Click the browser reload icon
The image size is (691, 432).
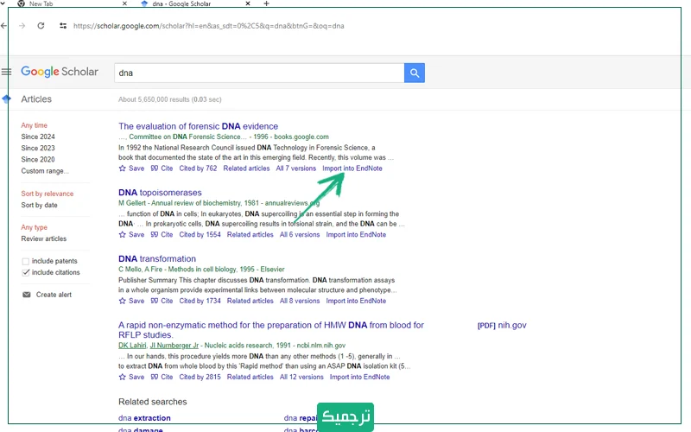tap(41, 26)
